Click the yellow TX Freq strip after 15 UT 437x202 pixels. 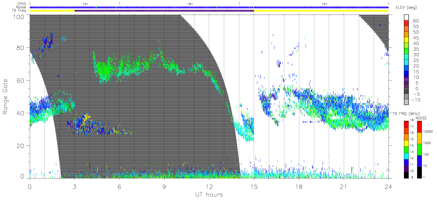pyautogui.click(x=321, y=11)
